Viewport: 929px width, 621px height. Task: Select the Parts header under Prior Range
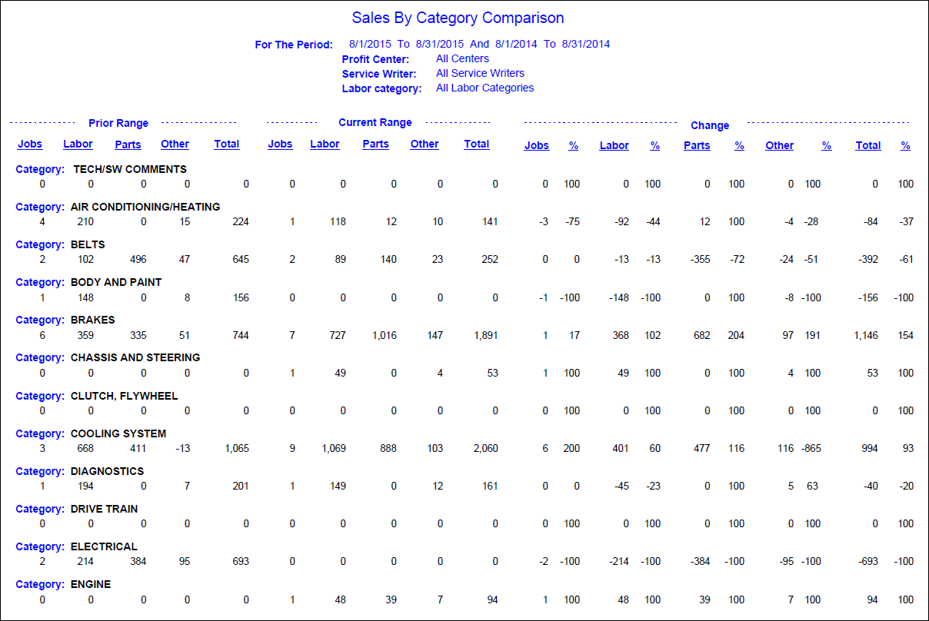pos(128,144)
